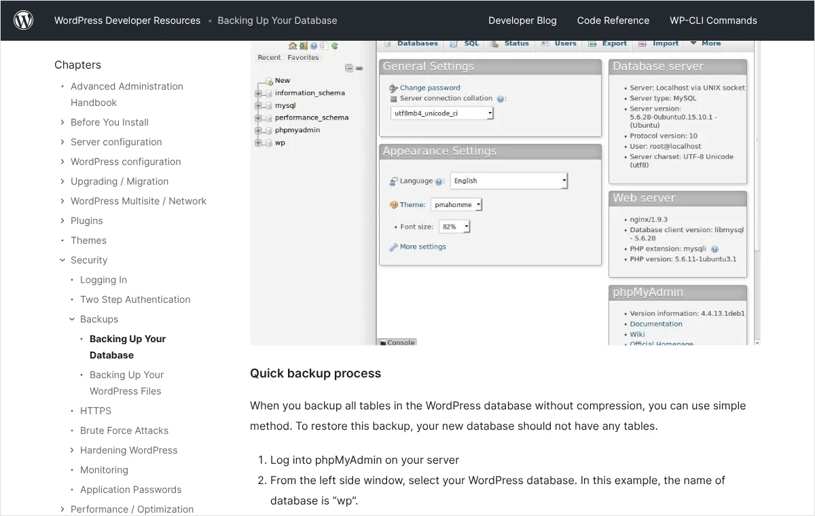Click the WordPress logo in the header
The height and width of the screenshot is (516, 815).
pos(24,20)
